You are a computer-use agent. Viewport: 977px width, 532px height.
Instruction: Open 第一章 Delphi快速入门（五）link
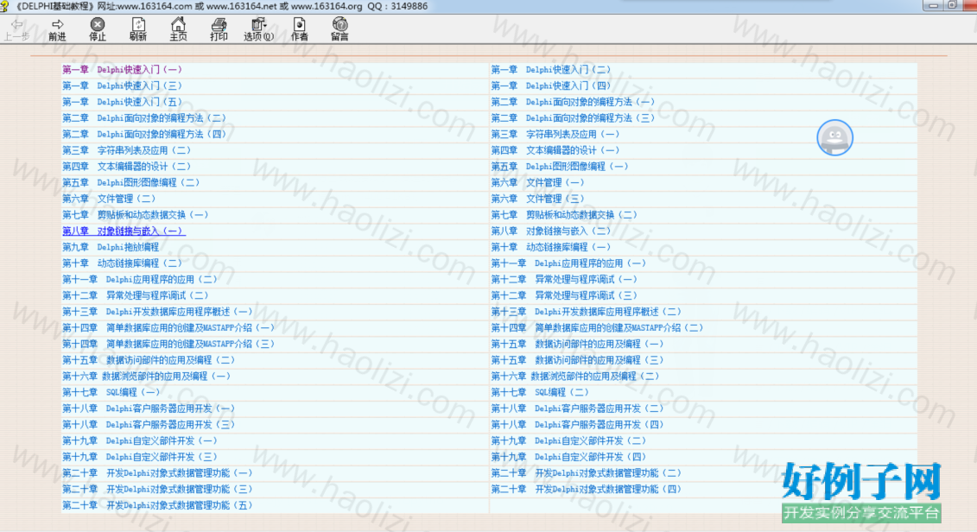point(122,102)
